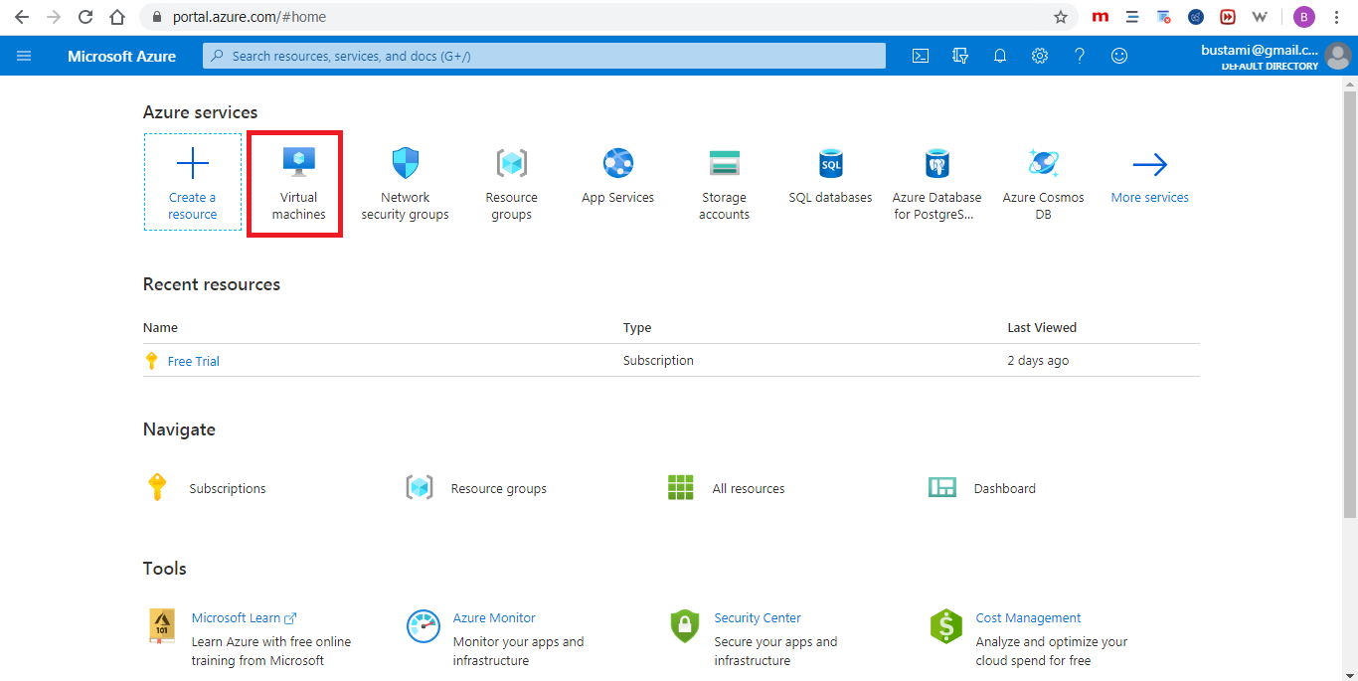
Task: Click the Create a resource plus icon
Action: pyautogui.click(x=193, y=163)
